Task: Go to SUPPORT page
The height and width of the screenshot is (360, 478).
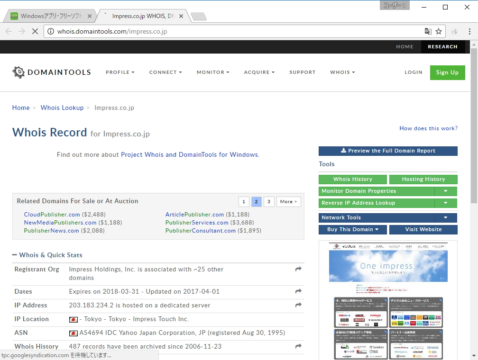Action: (x=303, y=72)
